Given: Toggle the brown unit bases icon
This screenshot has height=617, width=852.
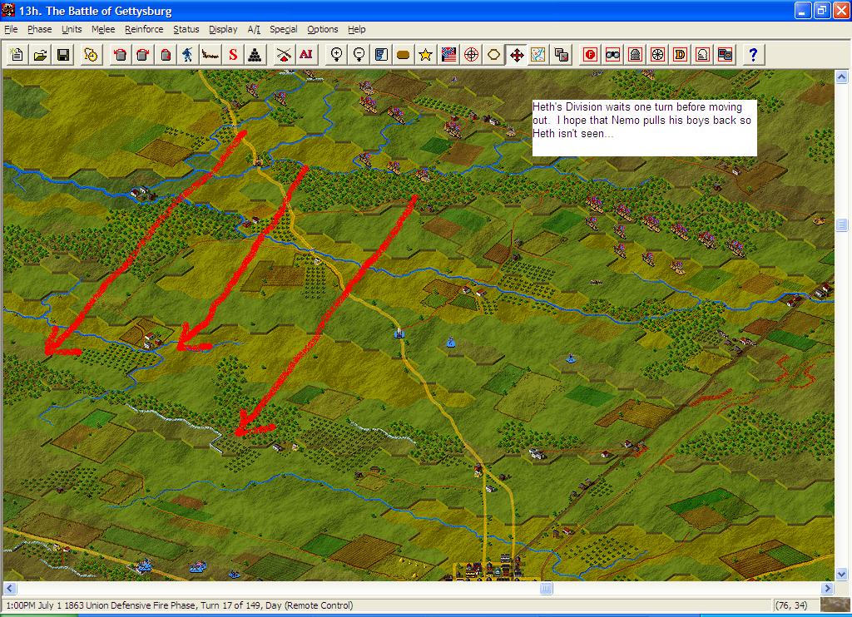Looking at the screenshot, I should [x=404, y=54].
